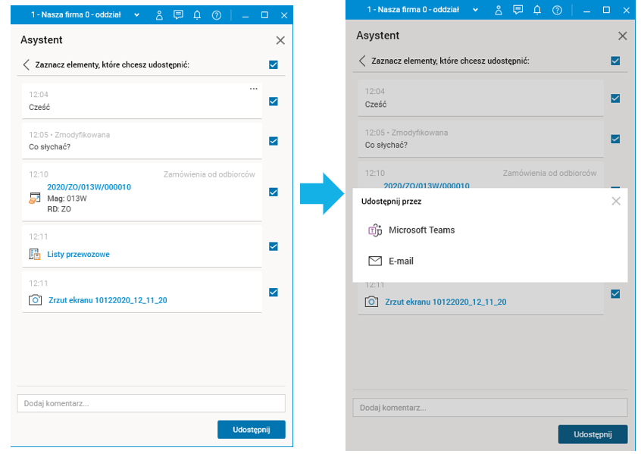Click the order document icon beside 2020/ZO/013W/000010
Viewport: 641px width, 454px height.
coord(35,199)
